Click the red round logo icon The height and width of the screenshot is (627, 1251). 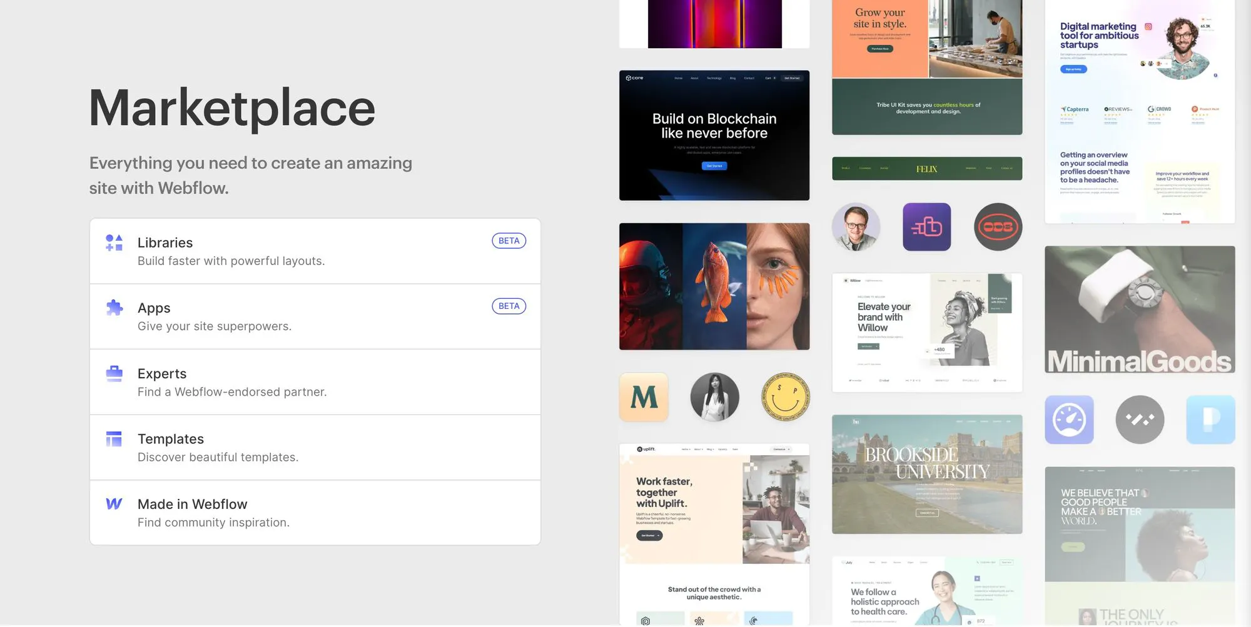click(x=998, y=227)
